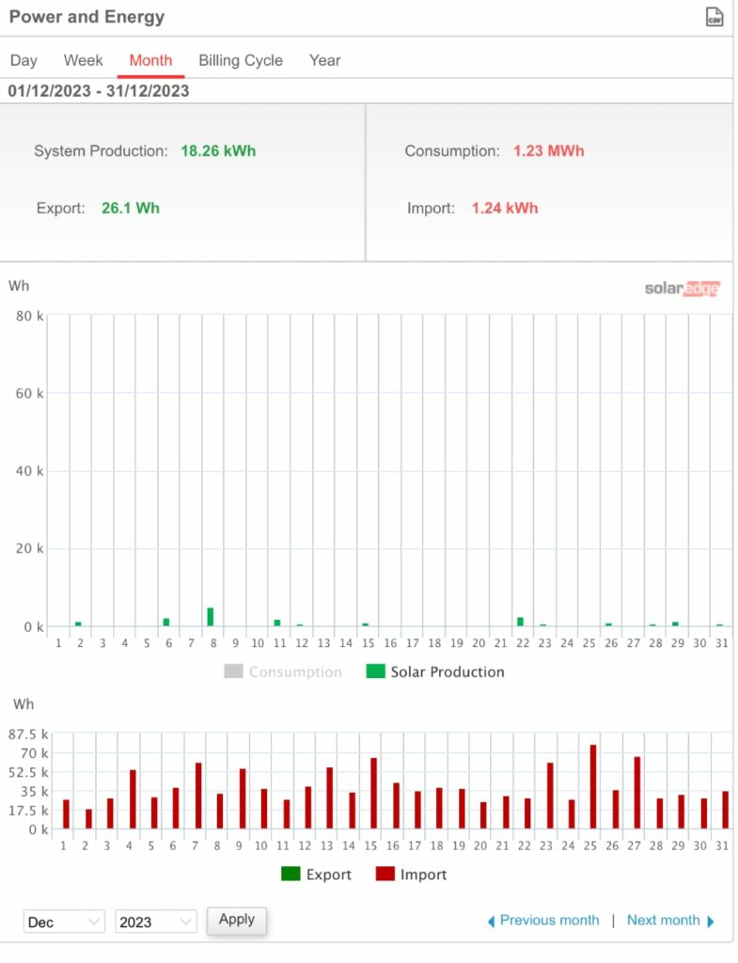This screenshot has width=738, height=963.
Task: Go to Next month link
Action: point(663,920)
